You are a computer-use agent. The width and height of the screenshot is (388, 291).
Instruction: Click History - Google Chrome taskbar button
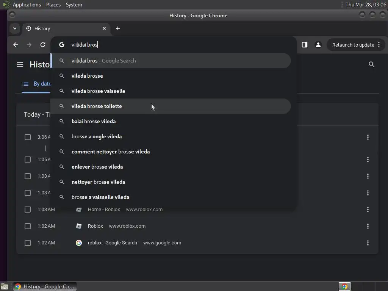(45, 286)
